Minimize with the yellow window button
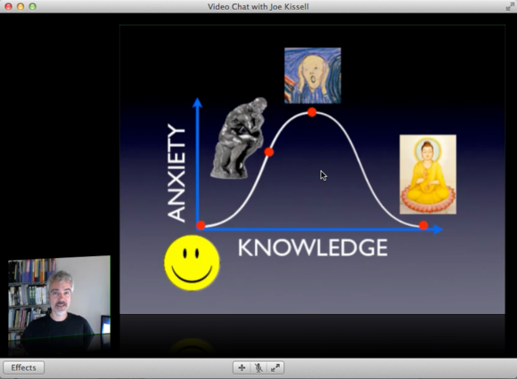 [21, 6]
